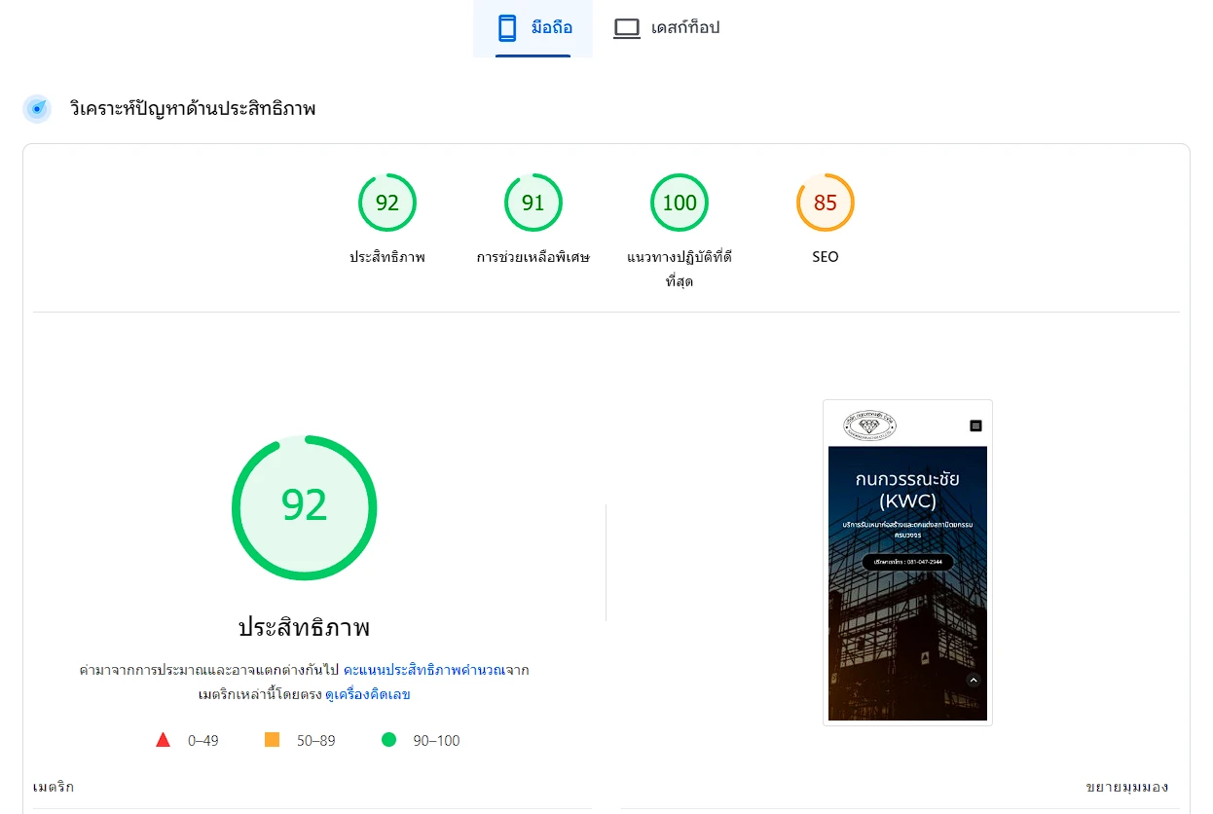Open the คะแนนประสิทธิภาพคำนวณ link

(423, 671)
